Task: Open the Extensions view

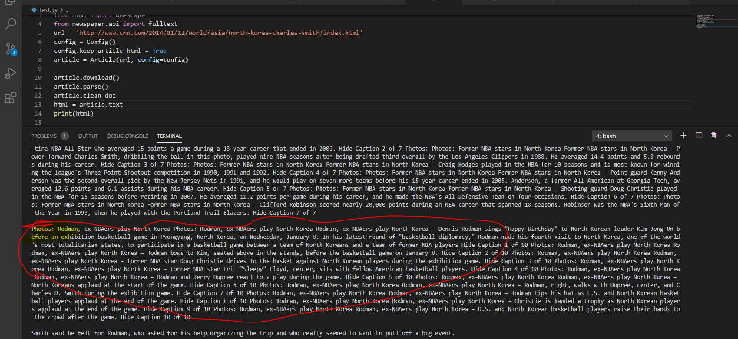Action: click(11, 98)
